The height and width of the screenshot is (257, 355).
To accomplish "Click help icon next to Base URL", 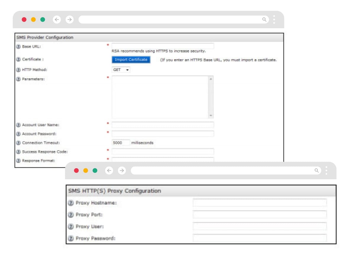I will tap(18, 47).
